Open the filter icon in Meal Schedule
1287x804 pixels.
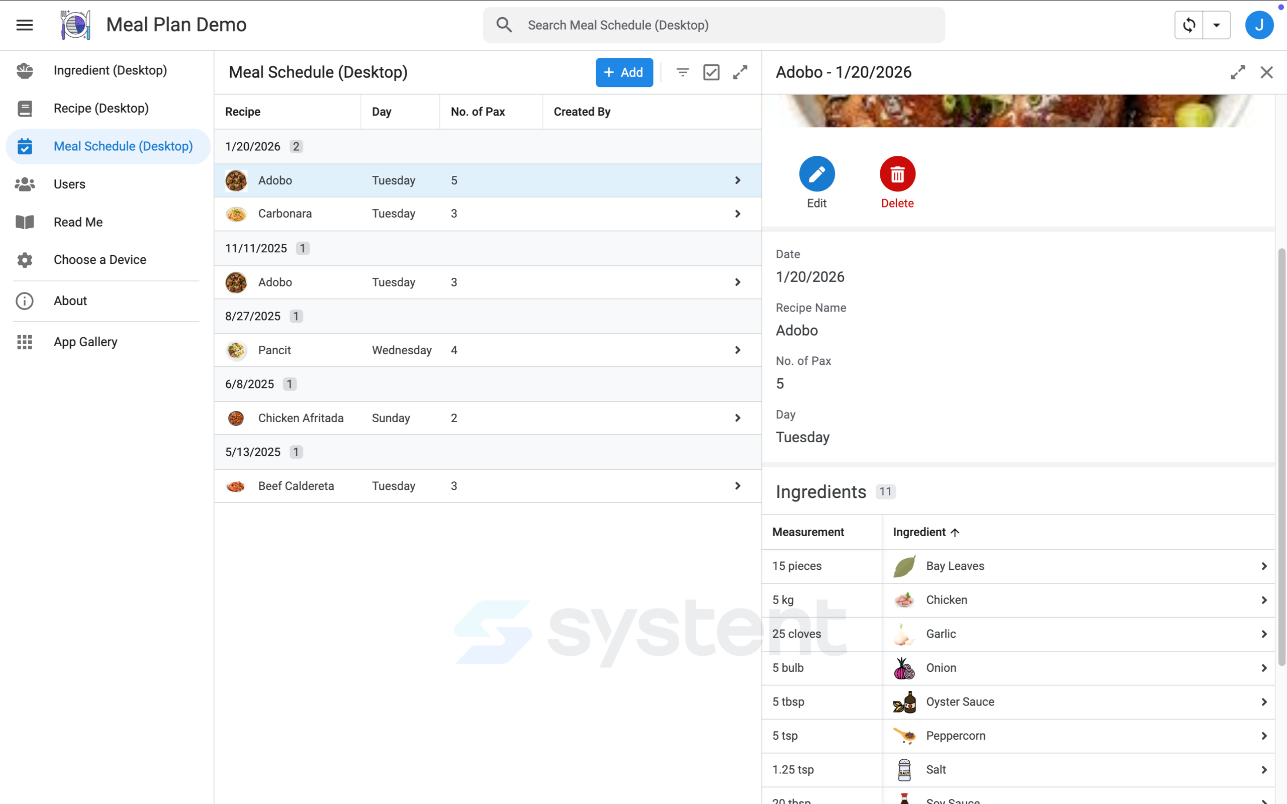(x=683, y=72)
